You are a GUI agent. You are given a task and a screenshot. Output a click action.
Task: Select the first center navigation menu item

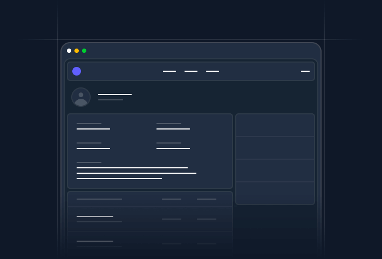(x=169, y=71)
